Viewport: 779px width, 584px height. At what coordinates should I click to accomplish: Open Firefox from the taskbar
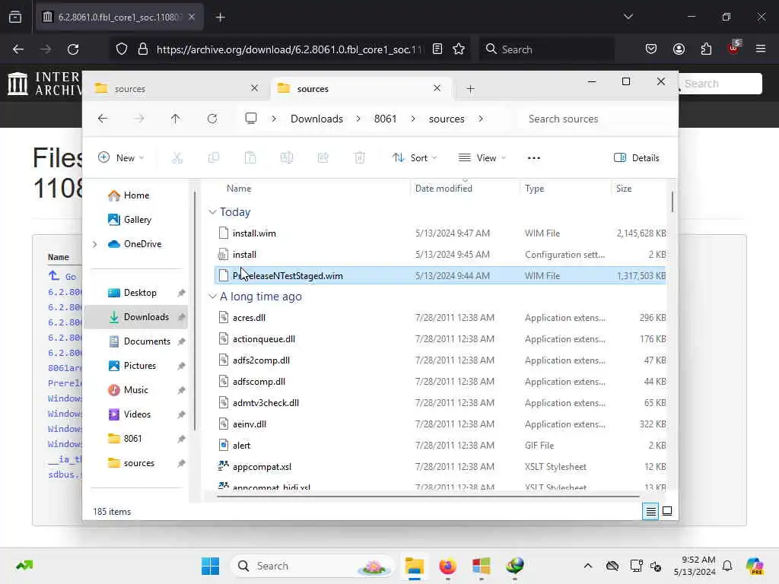pyautogui.click(x=447, y=566)
